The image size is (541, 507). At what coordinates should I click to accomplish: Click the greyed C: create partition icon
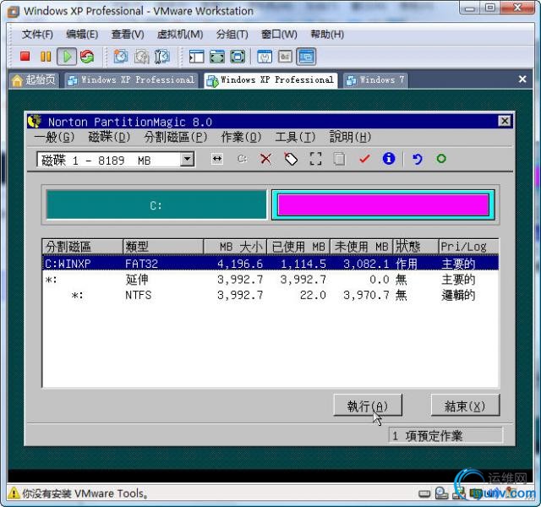[243, 159]
